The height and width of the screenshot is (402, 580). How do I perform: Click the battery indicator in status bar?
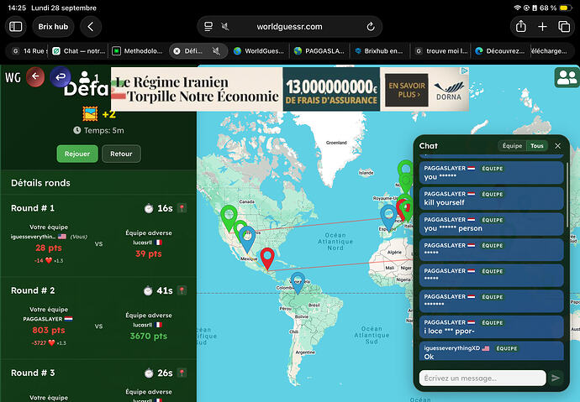click(x=565, y=8)
